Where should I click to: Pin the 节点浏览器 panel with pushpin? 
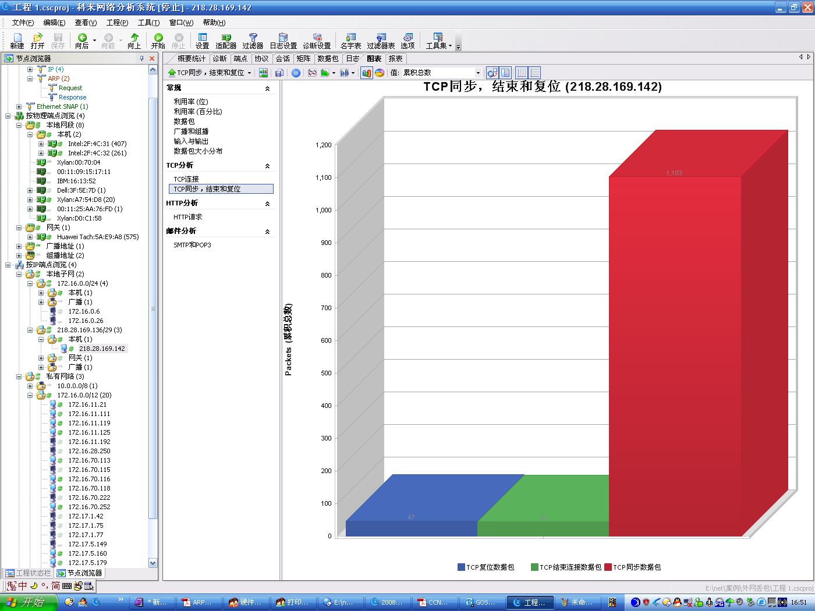pos(141,59)
